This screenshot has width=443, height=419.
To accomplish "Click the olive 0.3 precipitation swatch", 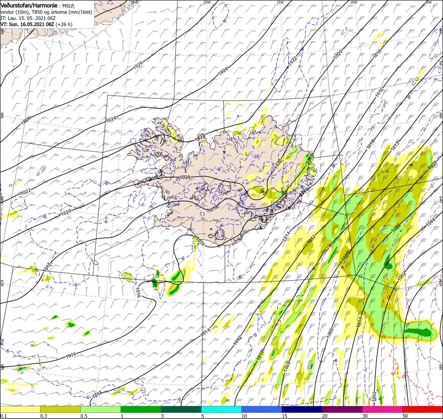I will (x=60, y=409).
